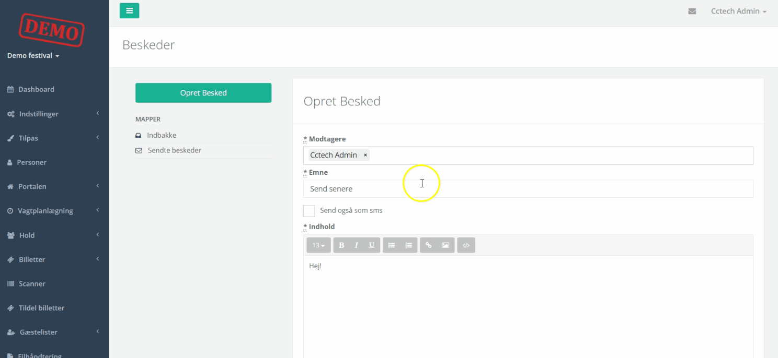The width and height of the screenshot is (778, 358).
Task: Toggle code view in editor
Action: pos(466,245)
